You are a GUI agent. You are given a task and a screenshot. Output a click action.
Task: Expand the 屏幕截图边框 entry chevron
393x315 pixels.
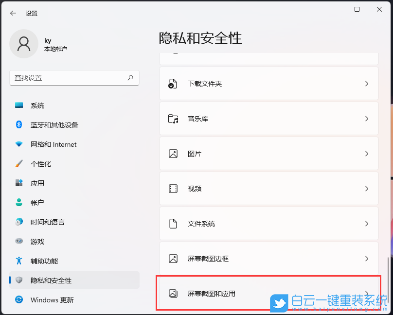(x=366, y=259)
